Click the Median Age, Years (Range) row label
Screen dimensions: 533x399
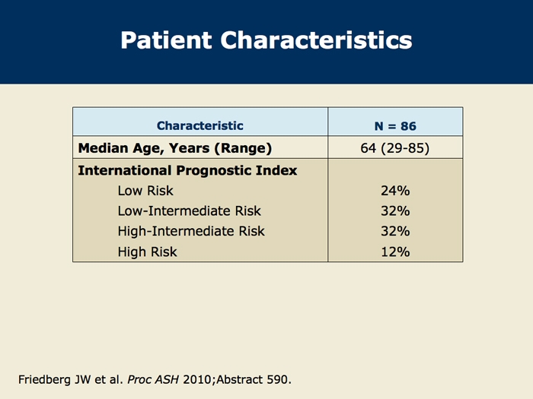(174, 148)
